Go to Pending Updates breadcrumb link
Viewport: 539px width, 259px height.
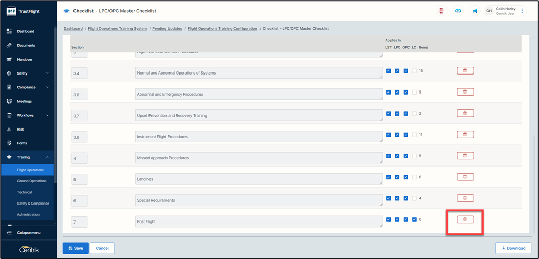point(166,29)
